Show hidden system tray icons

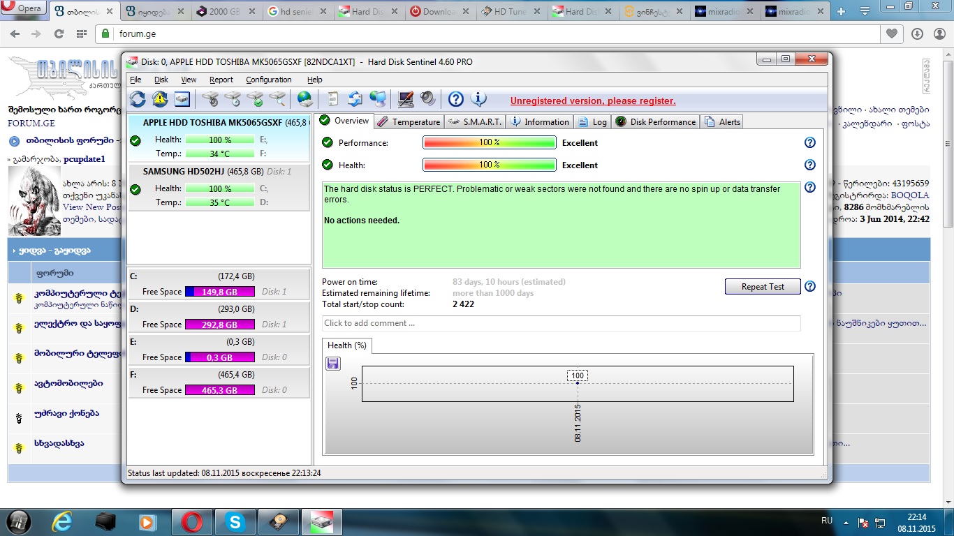[x=847, y=522]
